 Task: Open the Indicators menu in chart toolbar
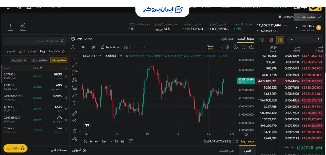coord(110,47)
